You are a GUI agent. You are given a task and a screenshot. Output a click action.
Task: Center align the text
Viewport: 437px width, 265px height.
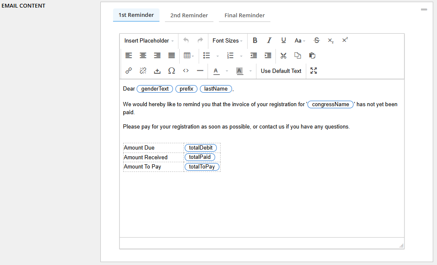click(143, 56)
